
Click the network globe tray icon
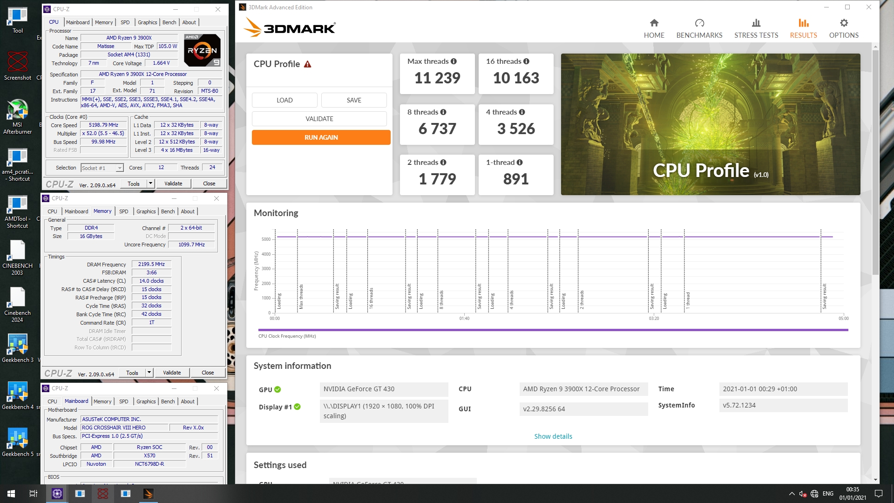click(x=814, y=494)
